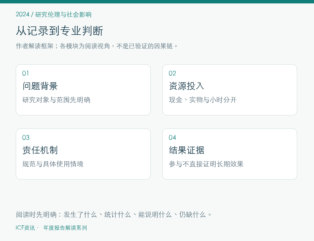The width and height of the screenshot is (314, 241).
Task: Select the '资源投入' card heading
Action: (187, 86)
